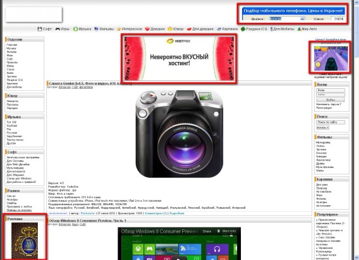Click the author name link in post footer

(x=87, y=213)
